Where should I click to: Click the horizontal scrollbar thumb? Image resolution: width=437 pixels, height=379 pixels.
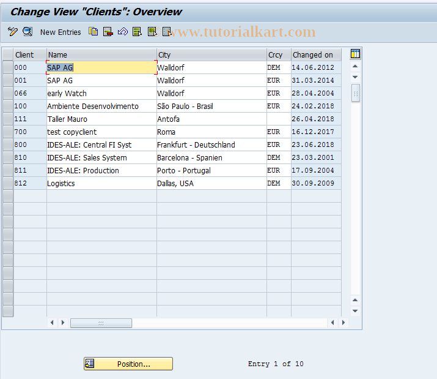click(101, 323)
